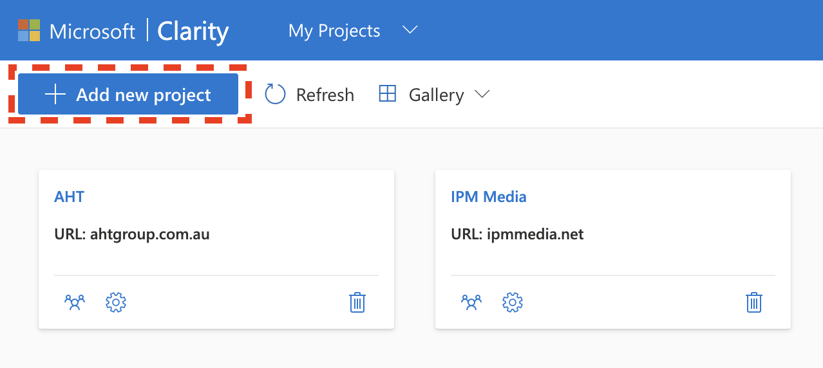Click the ahtgroup.com.au URL text

[150, 234]
